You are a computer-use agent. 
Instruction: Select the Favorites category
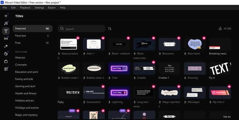click(33, 36)
